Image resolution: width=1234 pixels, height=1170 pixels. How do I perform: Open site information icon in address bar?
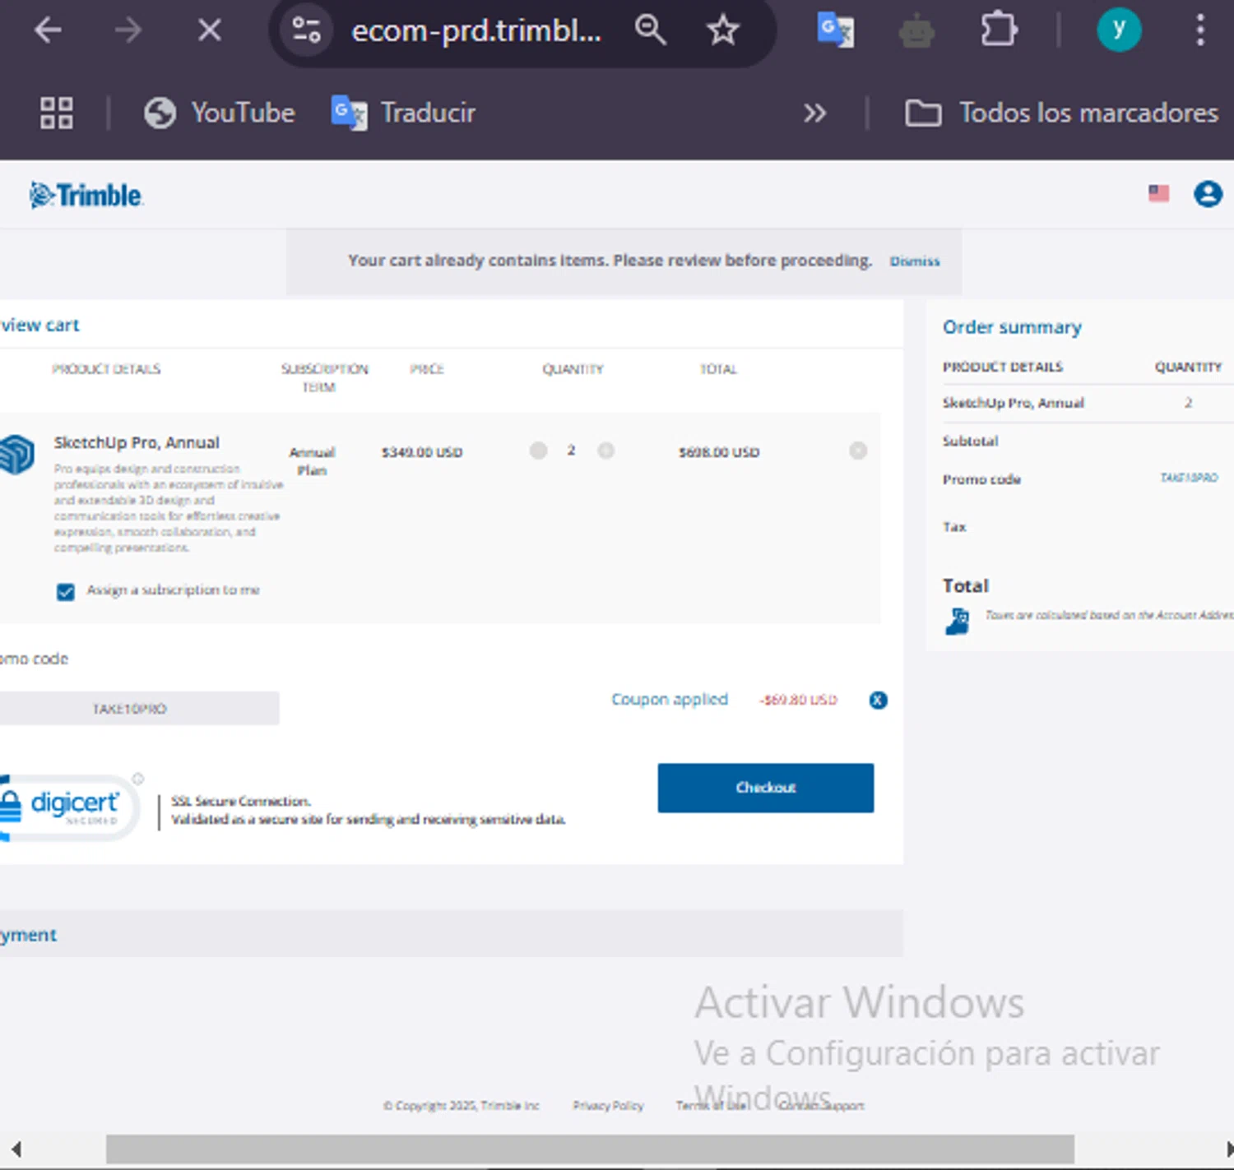[306, 30]
